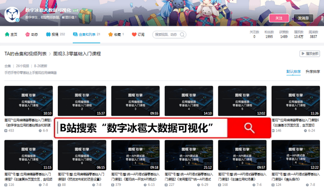Screen dimensions: 324x190
Task: Open the 应用编辑器零基础入门课程7 video title link
Action: (x=28, y=177)
